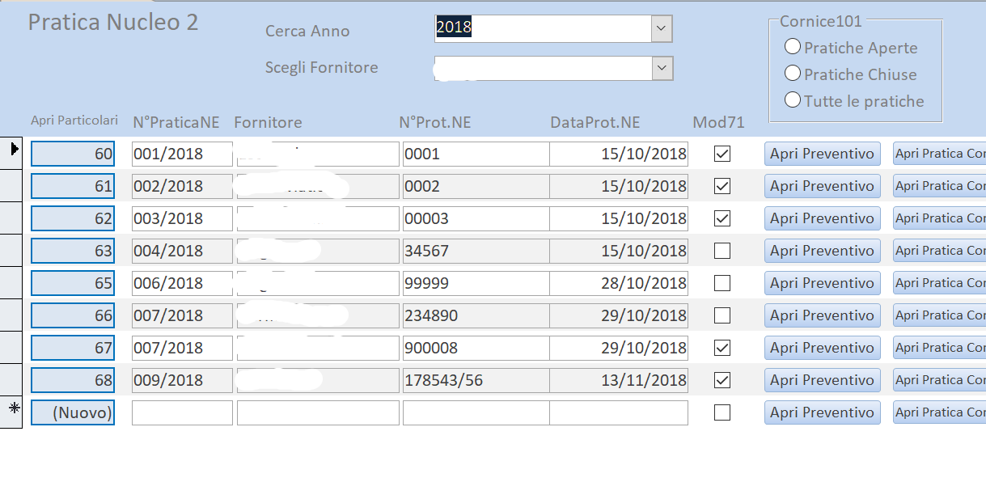The width and height of the screenshot is (986, 499).
Task: Uncheck Mod71 checkbox for pratica 001/2018
Action: (722, 154)
